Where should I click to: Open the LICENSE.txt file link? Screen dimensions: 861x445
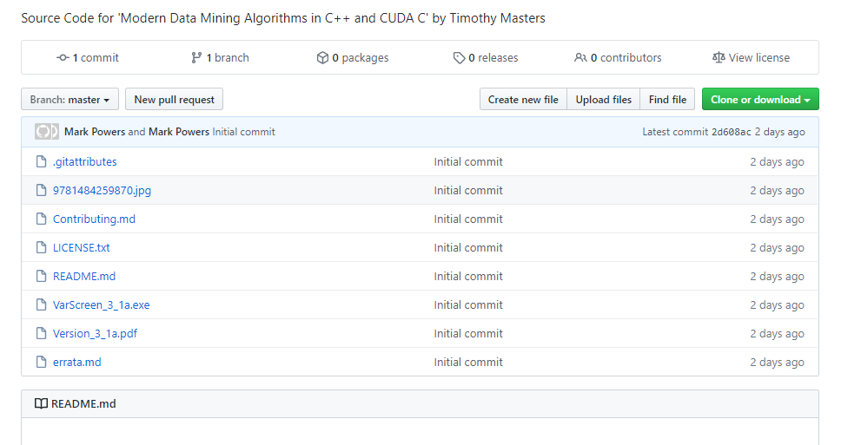point(81,248)
